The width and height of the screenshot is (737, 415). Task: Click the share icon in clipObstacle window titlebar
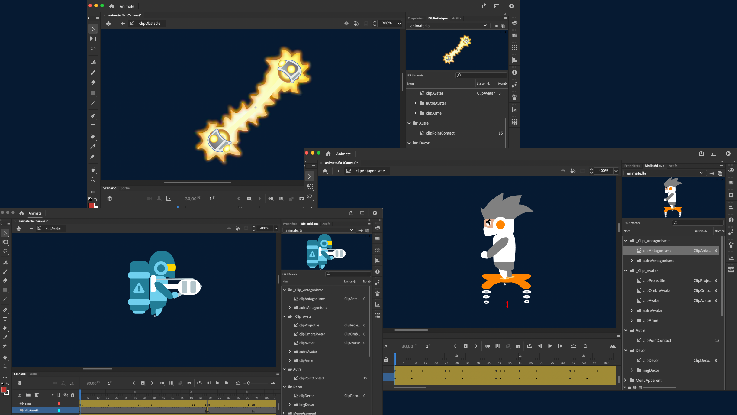click(x=485, y=6)
